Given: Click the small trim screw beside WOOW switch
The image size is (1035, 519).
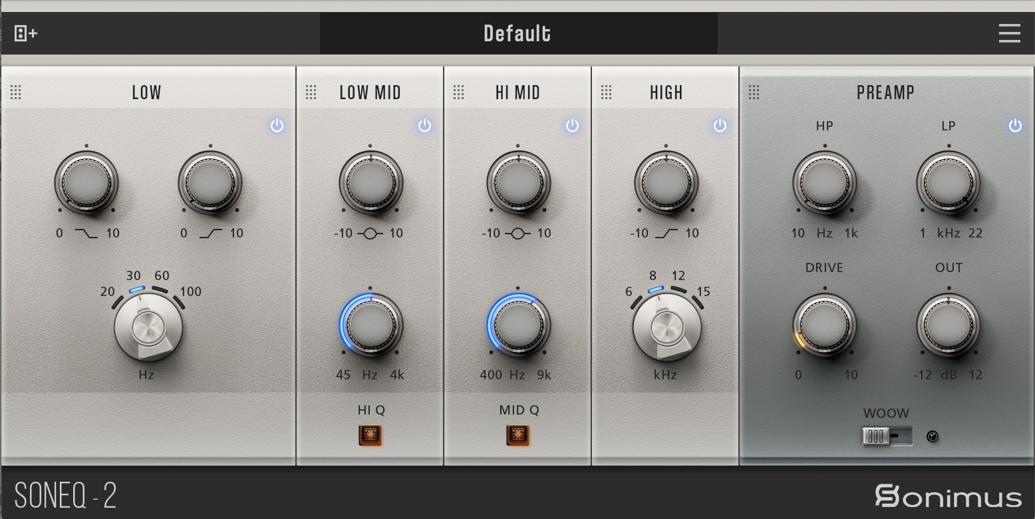Looking at the screenshot, I should 933,437.
